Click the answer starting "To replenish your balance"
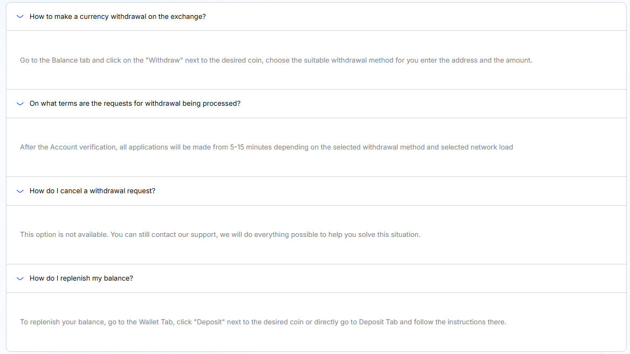The width and height of the screenshot is (630, 354). [263, 322]
